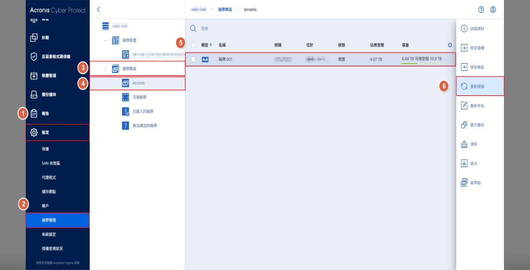530x270 pixels.
Task: Collapse the 磁帶集區 tree node
Action: point(105,69)
